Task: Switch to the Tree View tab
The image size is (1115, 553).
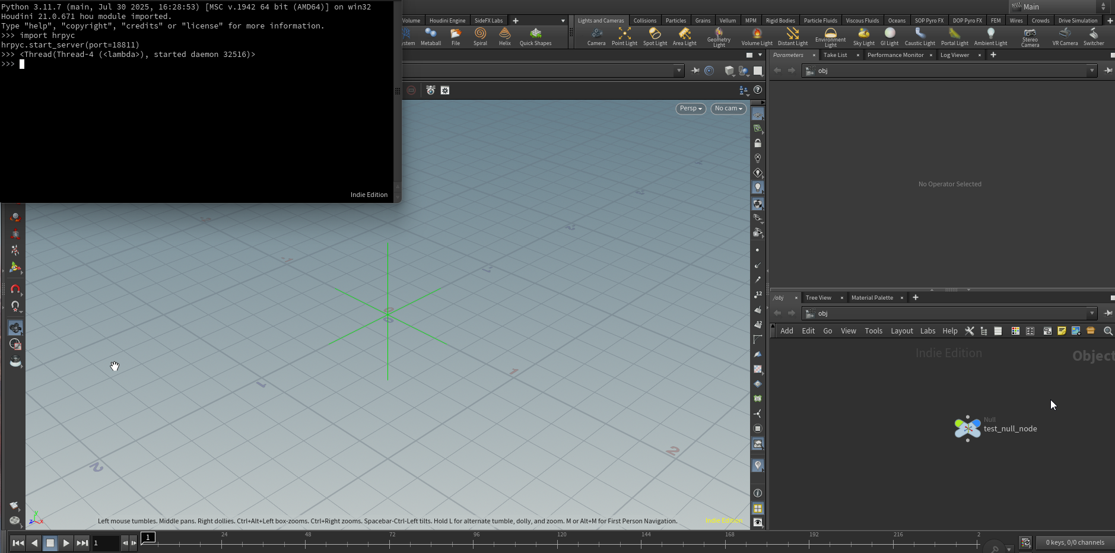Action: pos(818,298)
